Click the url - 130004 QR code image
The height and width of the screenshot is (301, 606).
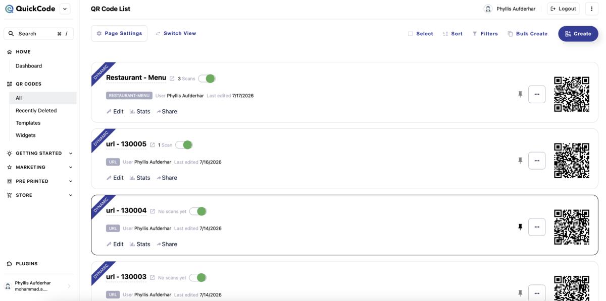point(572,227)
